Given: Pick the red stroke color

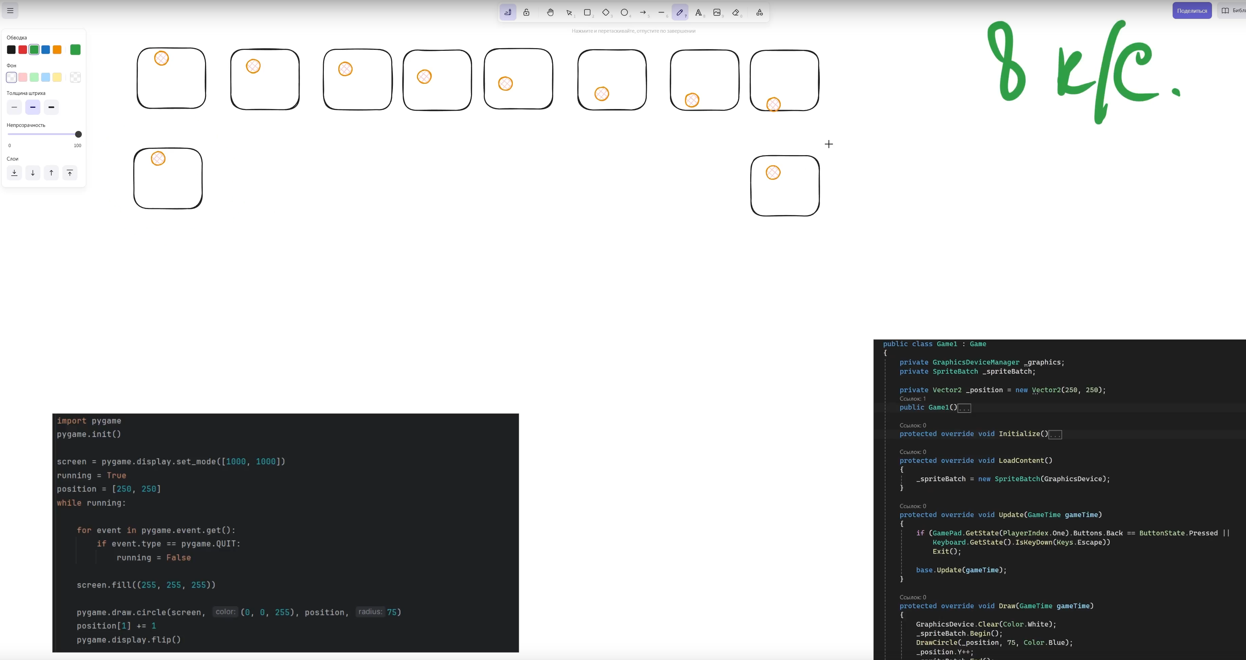Looking at the screenshot, I should click(23, 50).
